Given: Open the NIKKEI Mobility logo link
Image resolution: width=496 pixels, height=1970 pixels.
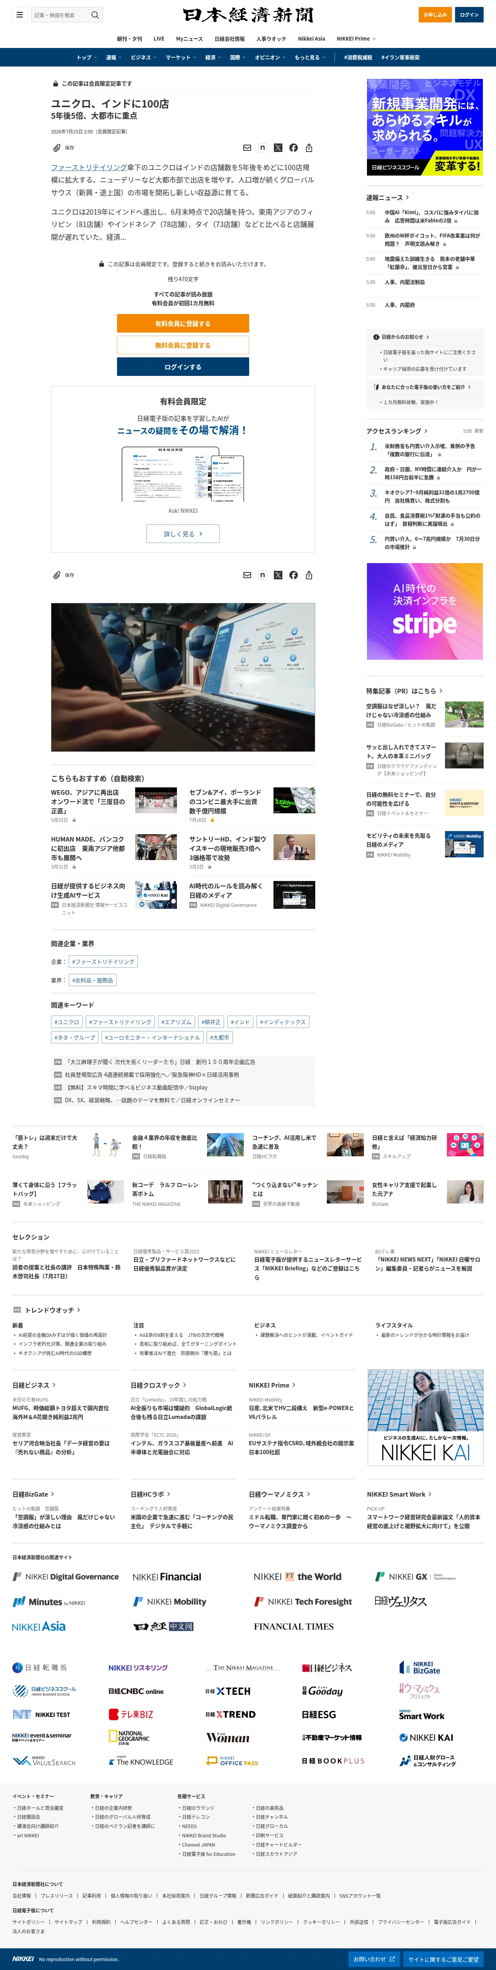Looking at the screenshot, I should click(170, 1601).
